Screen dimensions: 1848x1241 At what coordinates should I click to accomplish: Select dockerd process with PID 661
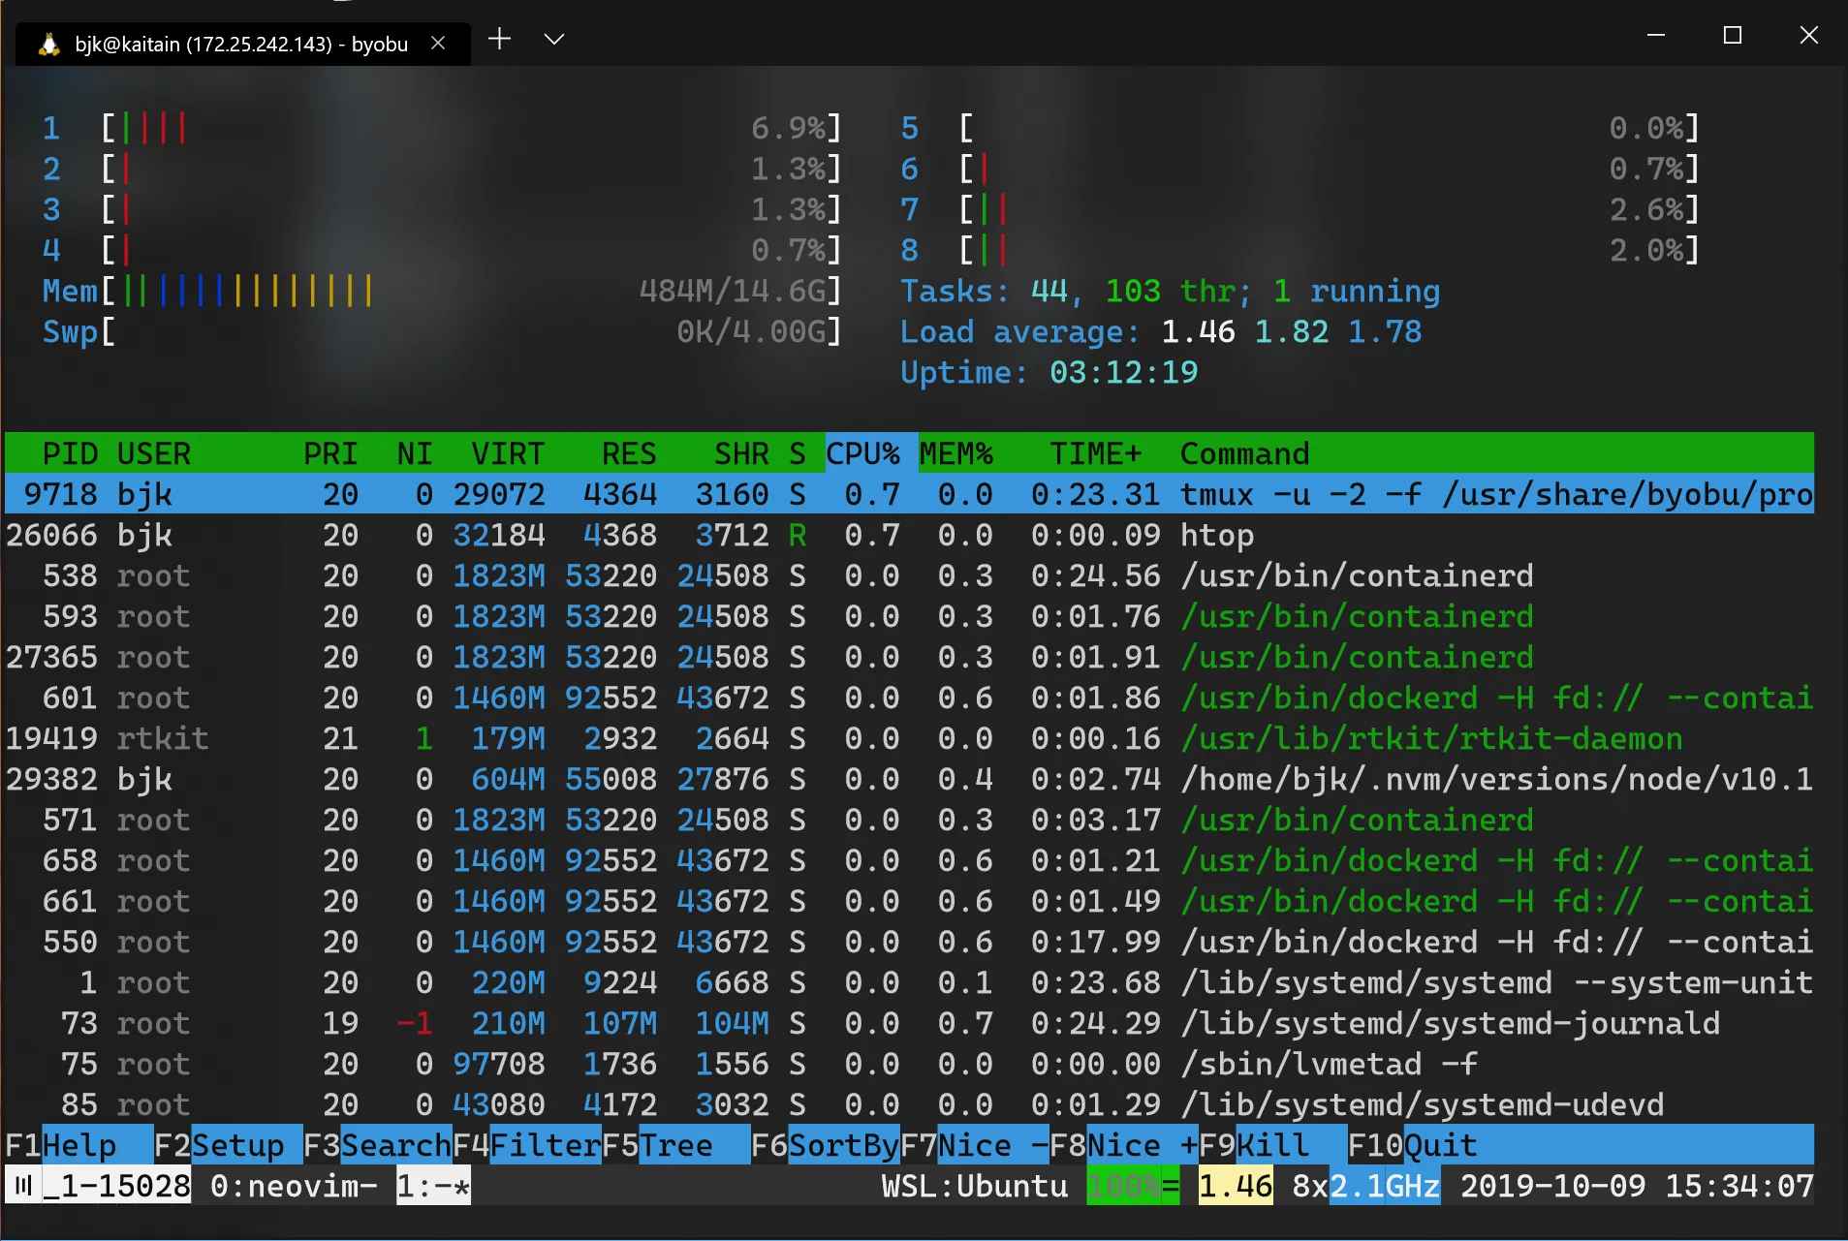[x=909, y=901]
